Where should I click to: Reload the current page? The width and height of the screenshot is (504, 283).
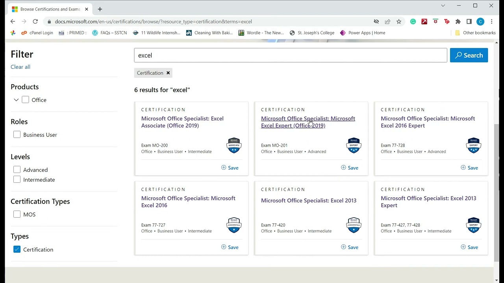(35, 22)
